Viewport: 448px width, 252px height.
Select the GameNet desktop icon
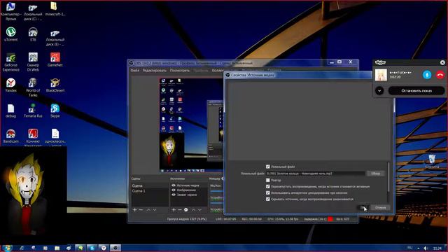[55, 59]
